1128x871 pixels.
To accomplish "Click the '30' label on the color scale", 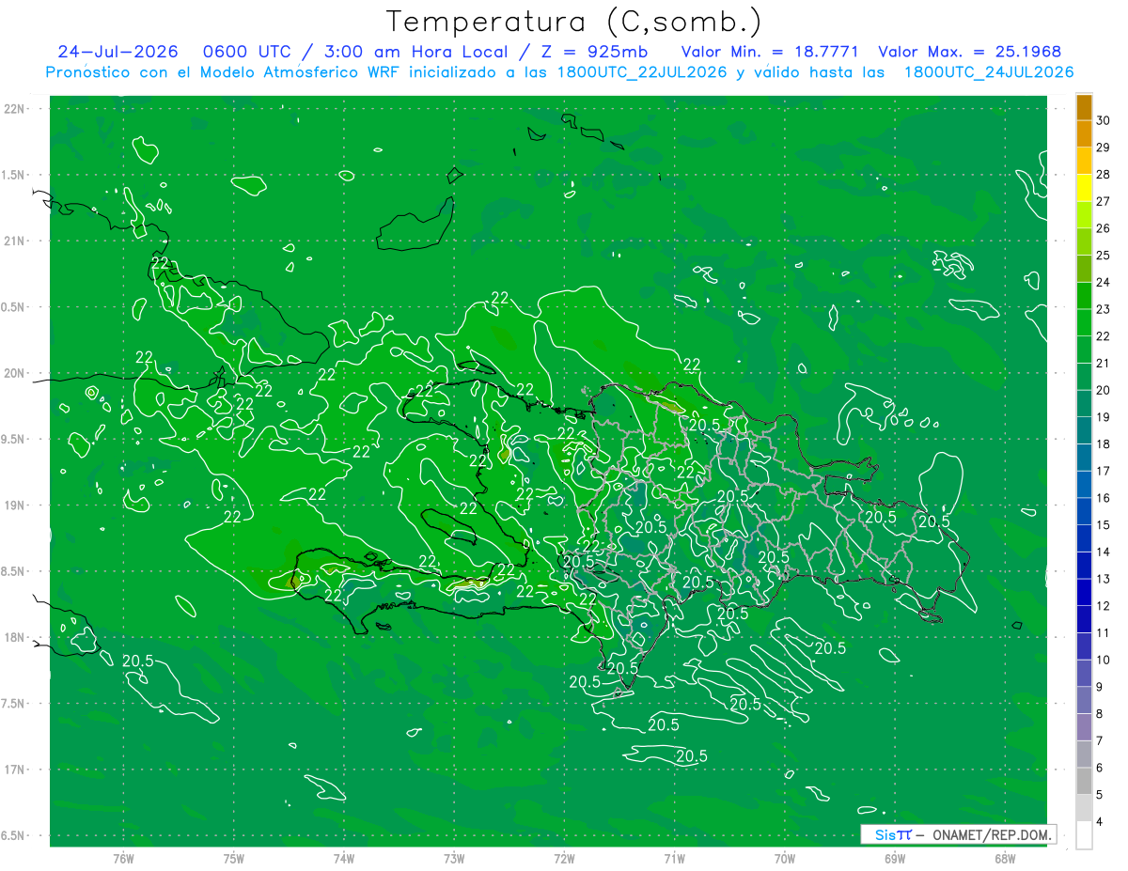I will [1104, 120].
